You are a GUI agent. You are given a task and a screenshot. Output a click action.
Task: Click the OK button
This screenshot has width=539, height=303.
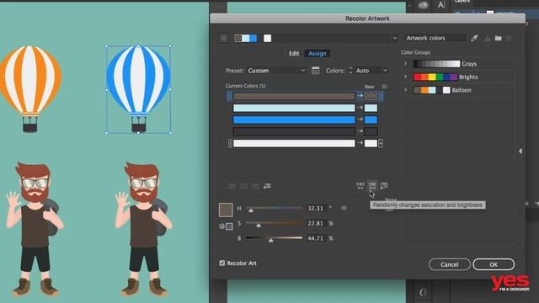pyautogui.click(x=494, y=264)
